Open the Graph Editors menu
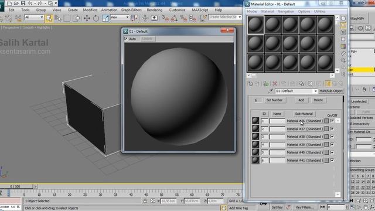The width and height of the screenshot is (375, 211). click(131, 10)
